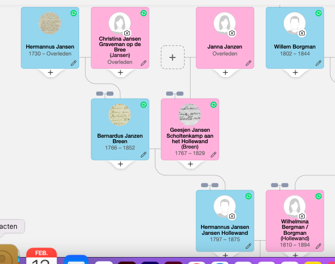The height and width of the screenshot is (264, 335).
Task: Click green sync icon on Bernardus Janzen Breen
Action: coord(144,105)
